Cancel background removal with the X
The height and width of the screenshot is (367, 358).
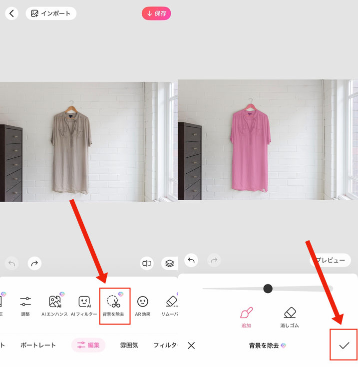(x=191, y=346)
